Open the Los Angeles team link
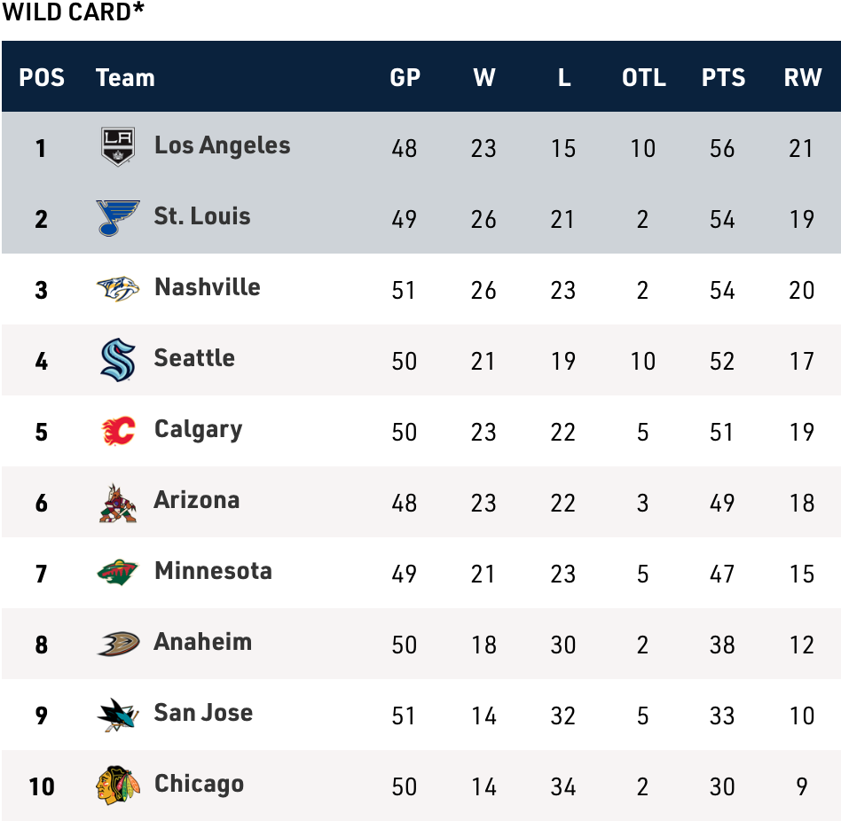 [x=222, y=145]
